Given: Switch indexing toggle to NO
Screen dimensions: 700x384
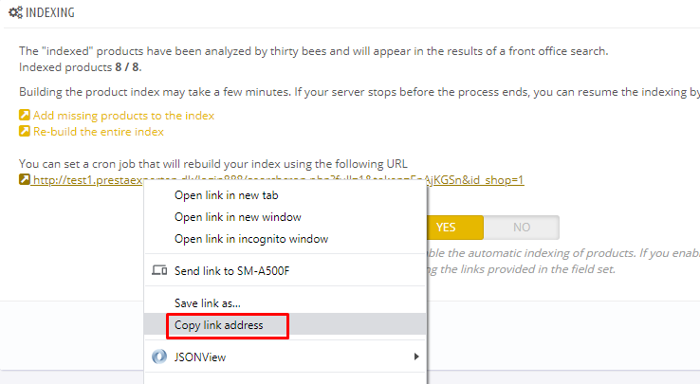Looking at the screenshot, I should 521,228.
